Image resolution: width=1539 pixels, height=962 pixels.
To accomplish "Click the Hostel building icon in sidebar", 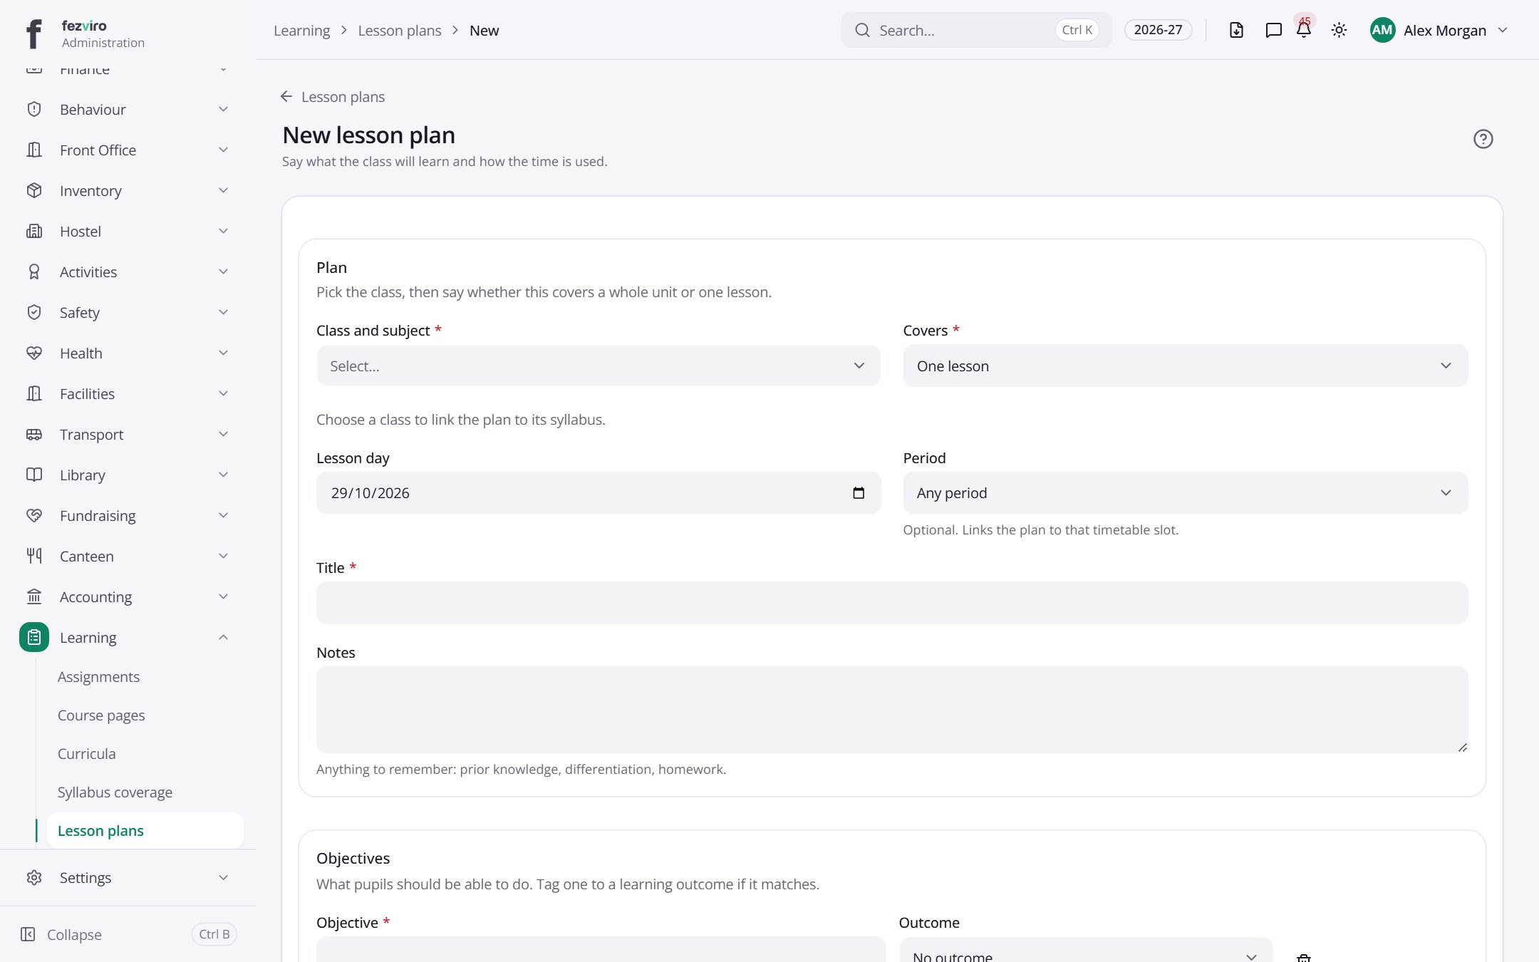I will point(34,231).
